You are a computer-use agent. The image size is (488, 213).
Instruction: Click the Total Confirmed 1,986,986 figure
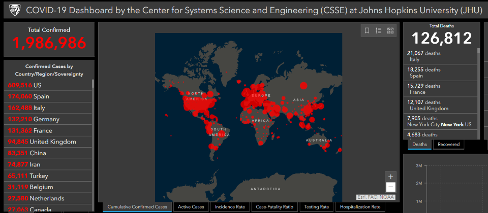[49, 43]
